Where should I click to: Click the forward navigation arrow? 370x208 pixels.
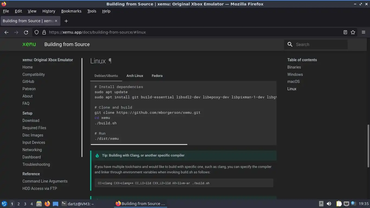16,32
